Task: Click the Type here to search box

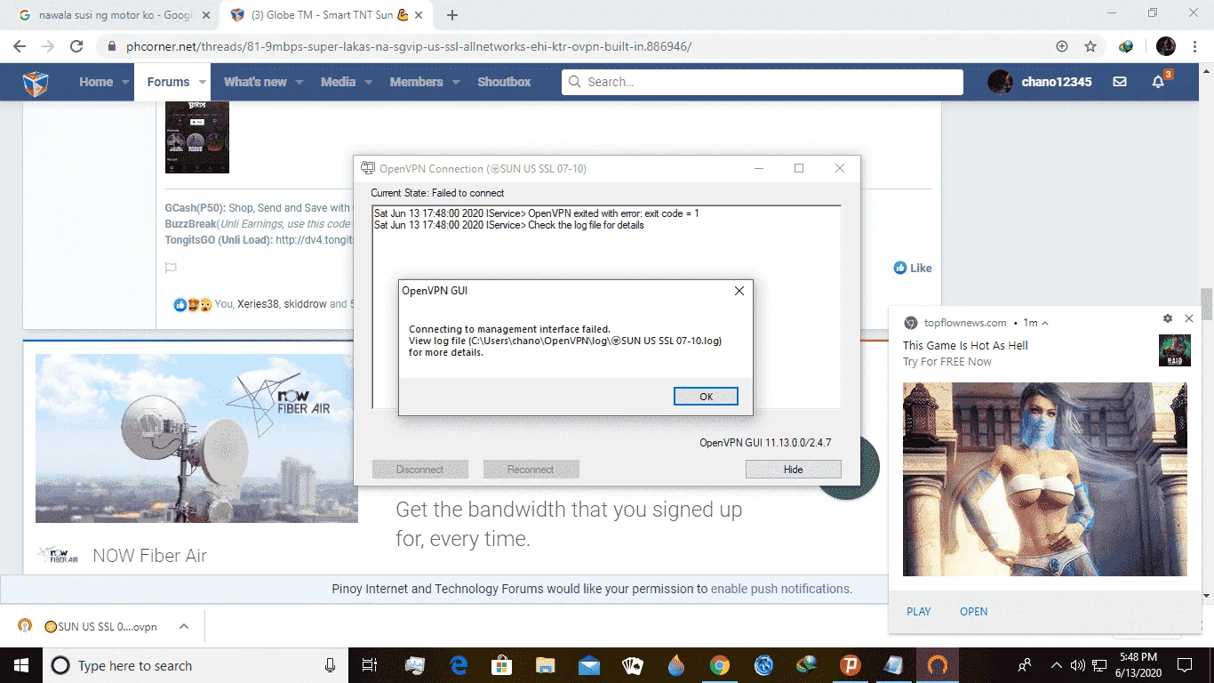Action: pos(195,665)
